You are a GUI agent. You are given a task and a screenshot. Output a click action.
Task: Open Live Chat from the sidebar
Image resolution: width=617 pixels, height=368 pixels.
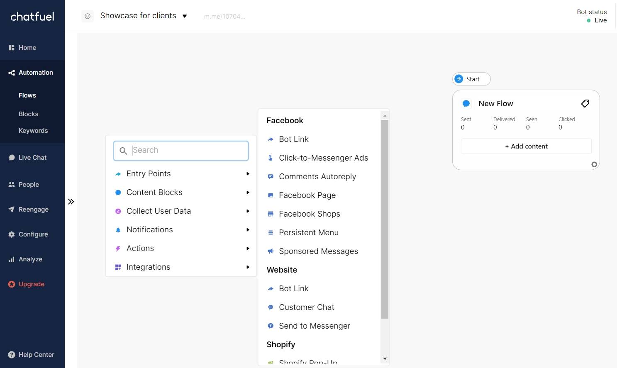pos(32,158)
